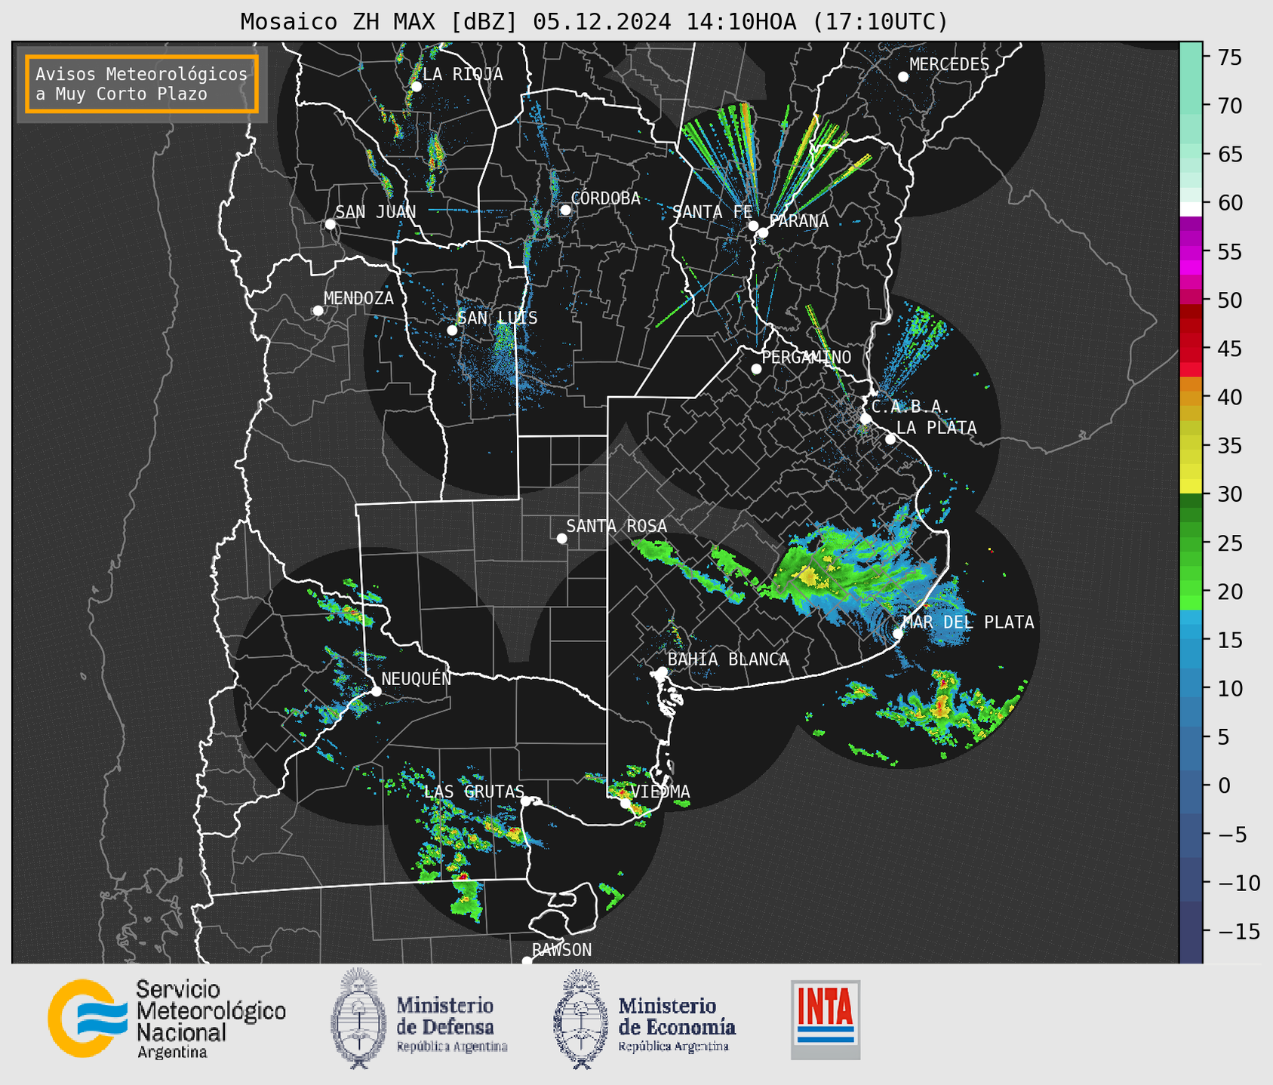Screen dimensions: 1273x1085
Task: Click the LA RIOJA city marker dot
Action: click(416, 87)
